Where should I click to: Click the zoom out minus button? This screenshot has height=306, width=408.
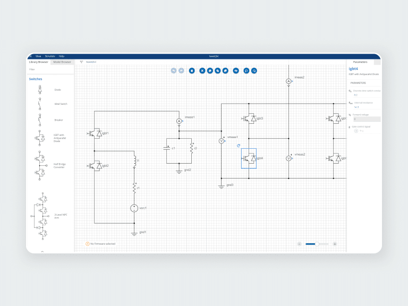(x=299, y=244)
